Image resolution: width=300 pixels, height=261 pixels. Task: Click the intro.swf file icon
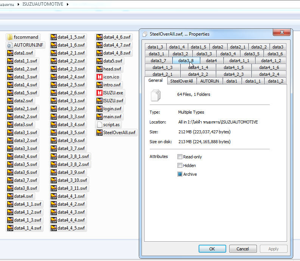(99, 85)
